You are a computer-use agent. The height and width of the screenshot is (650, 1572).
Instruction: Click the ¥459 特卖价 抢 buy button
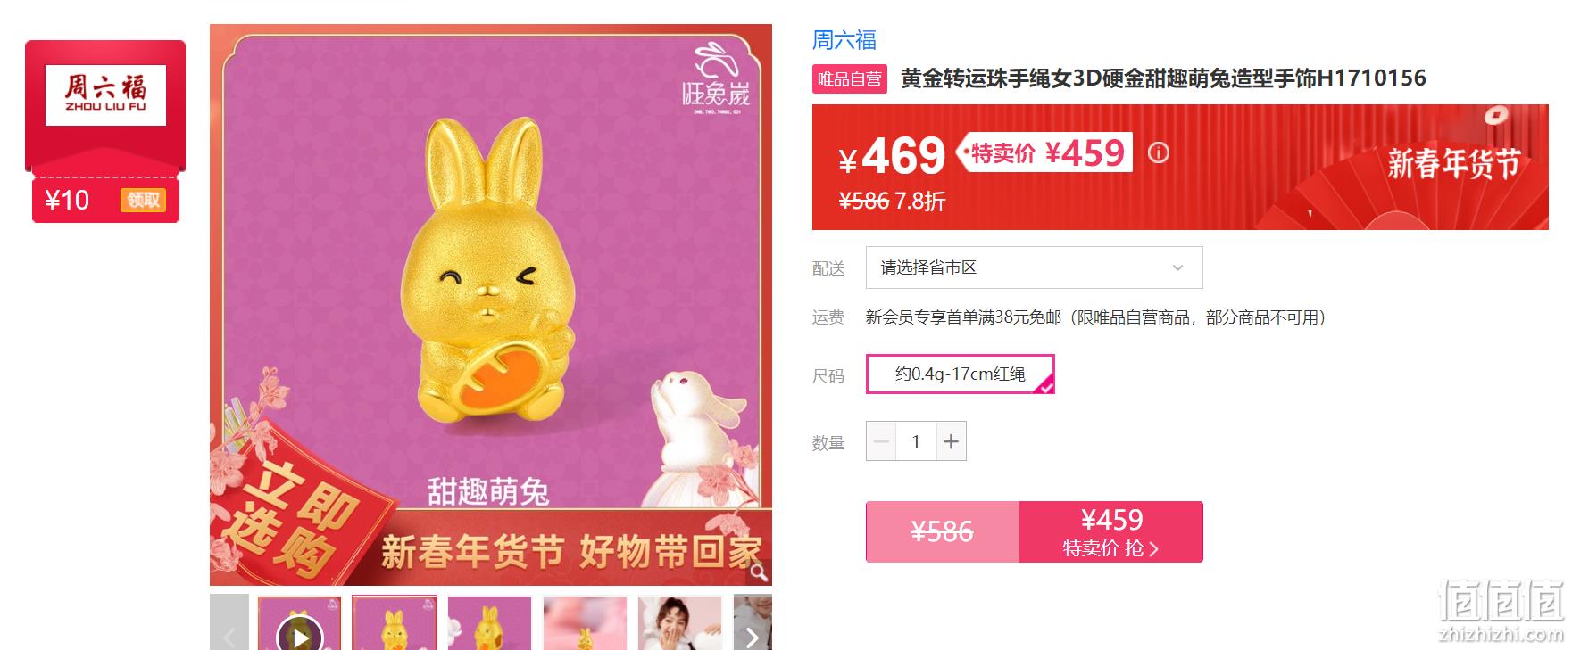1111,532
